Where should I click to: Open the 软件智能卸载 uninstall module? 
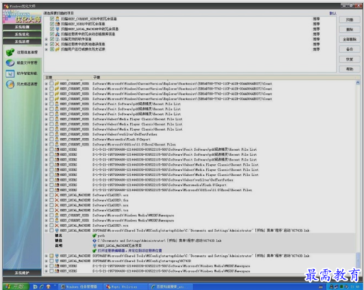pyautogui.click(x=22, y=73)
